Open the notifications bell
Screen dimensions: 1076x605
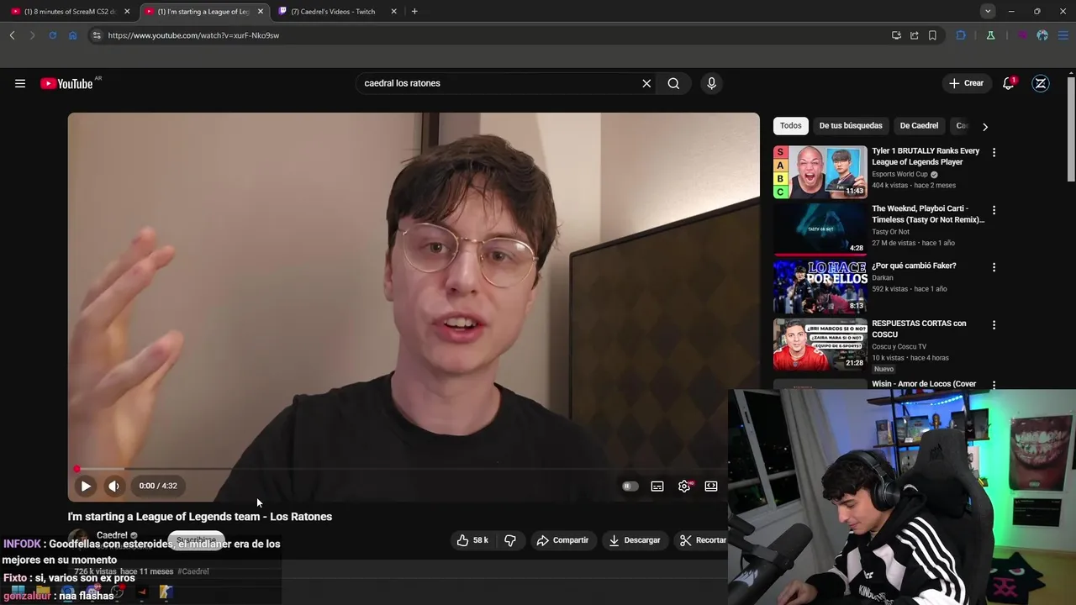(x=1009, y=83)
